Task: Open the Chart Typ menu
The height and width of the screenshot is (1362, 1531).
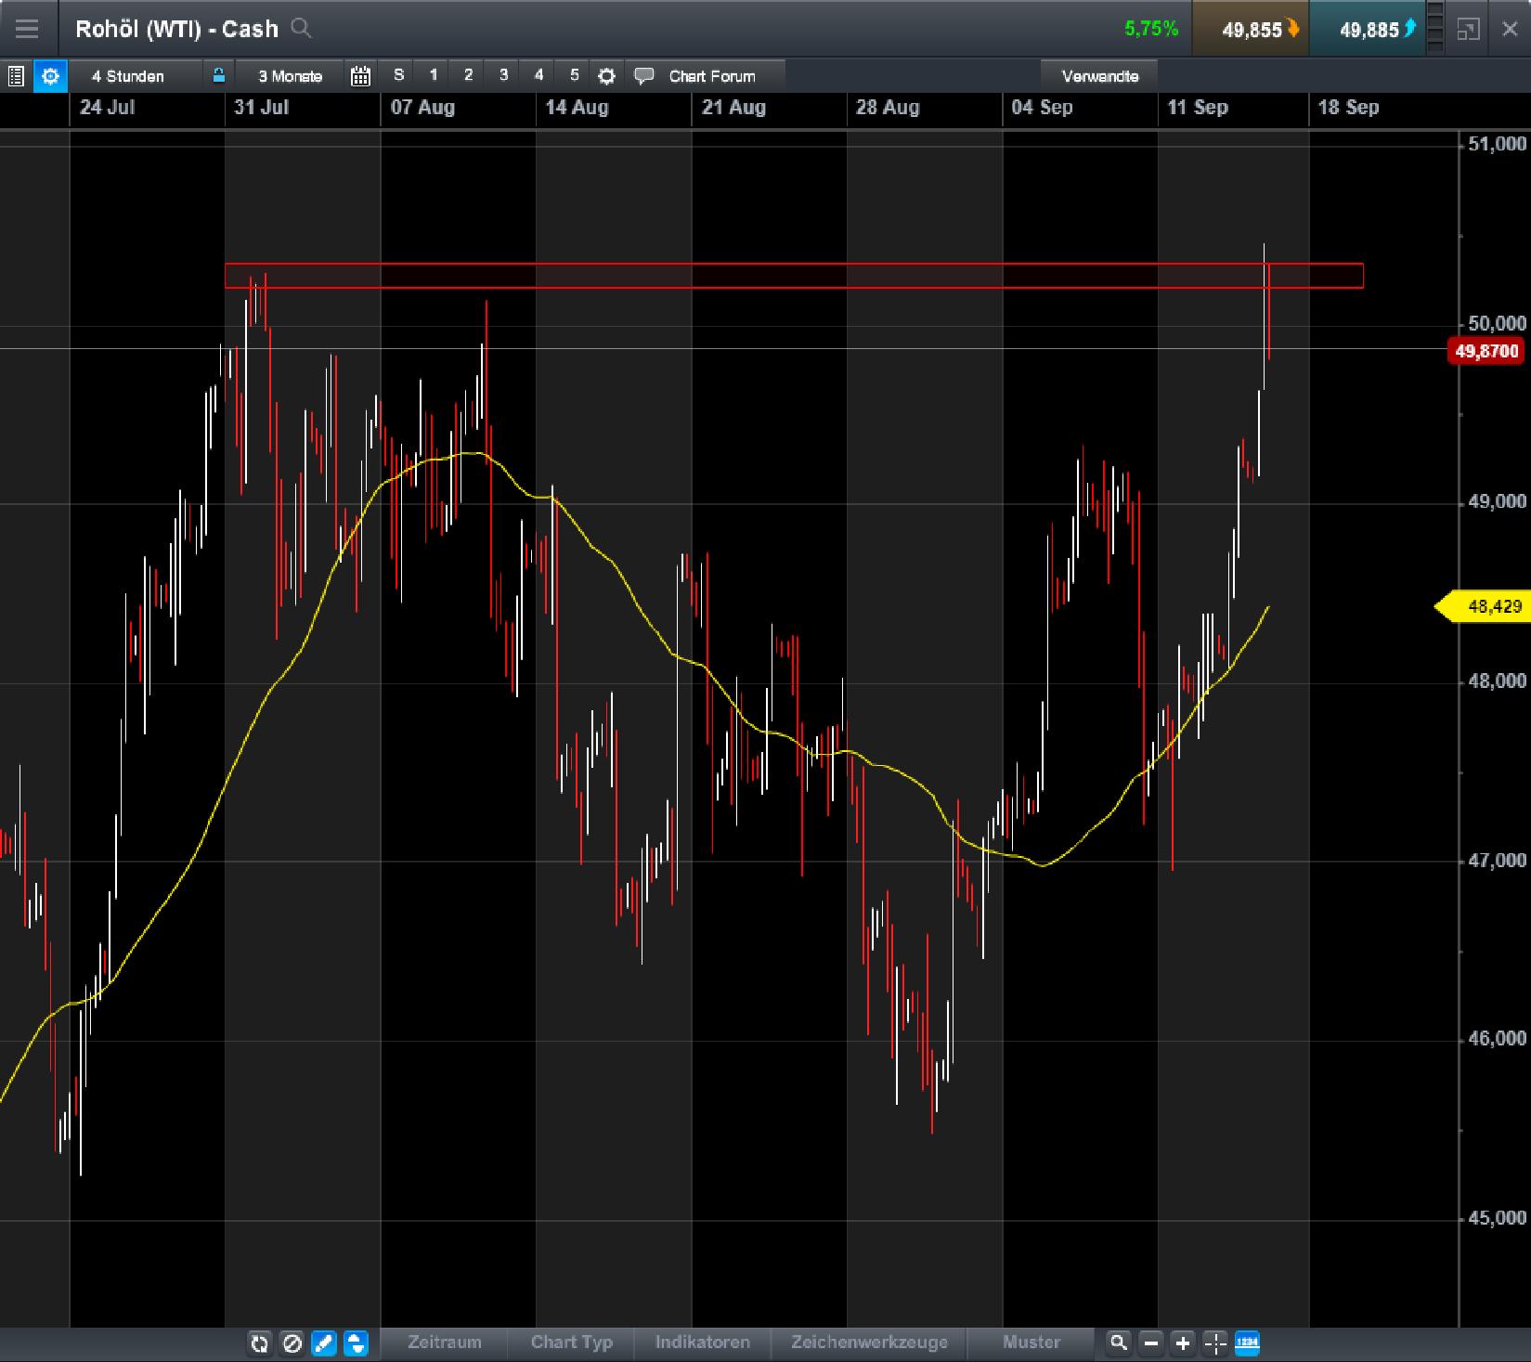Action: pyautogui.click(x=570, y=1343)
